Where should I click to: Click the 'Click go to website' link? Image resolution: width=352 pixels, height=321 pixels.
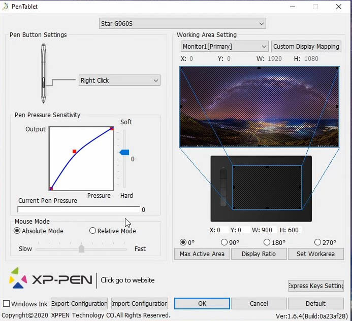click(127, 280)
